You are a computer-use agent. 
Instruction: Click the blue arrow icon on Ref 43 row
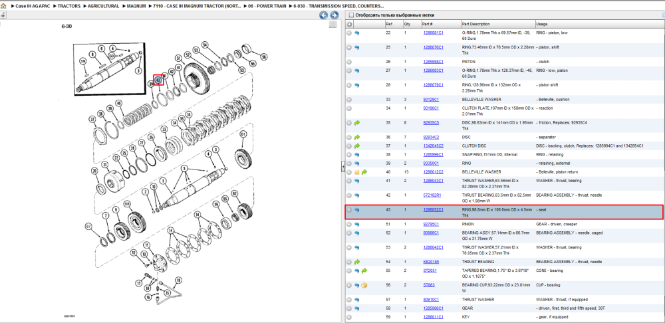pos(356,210)
